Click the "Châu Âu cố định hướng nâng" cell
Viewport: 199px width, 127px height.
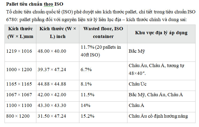coord(158,116)
